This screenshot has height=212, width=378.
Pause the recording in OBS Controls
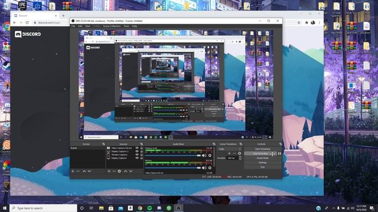(x=279, y=153)
